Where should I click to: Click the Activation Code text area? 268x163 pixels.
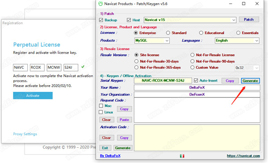click(197, 138)
